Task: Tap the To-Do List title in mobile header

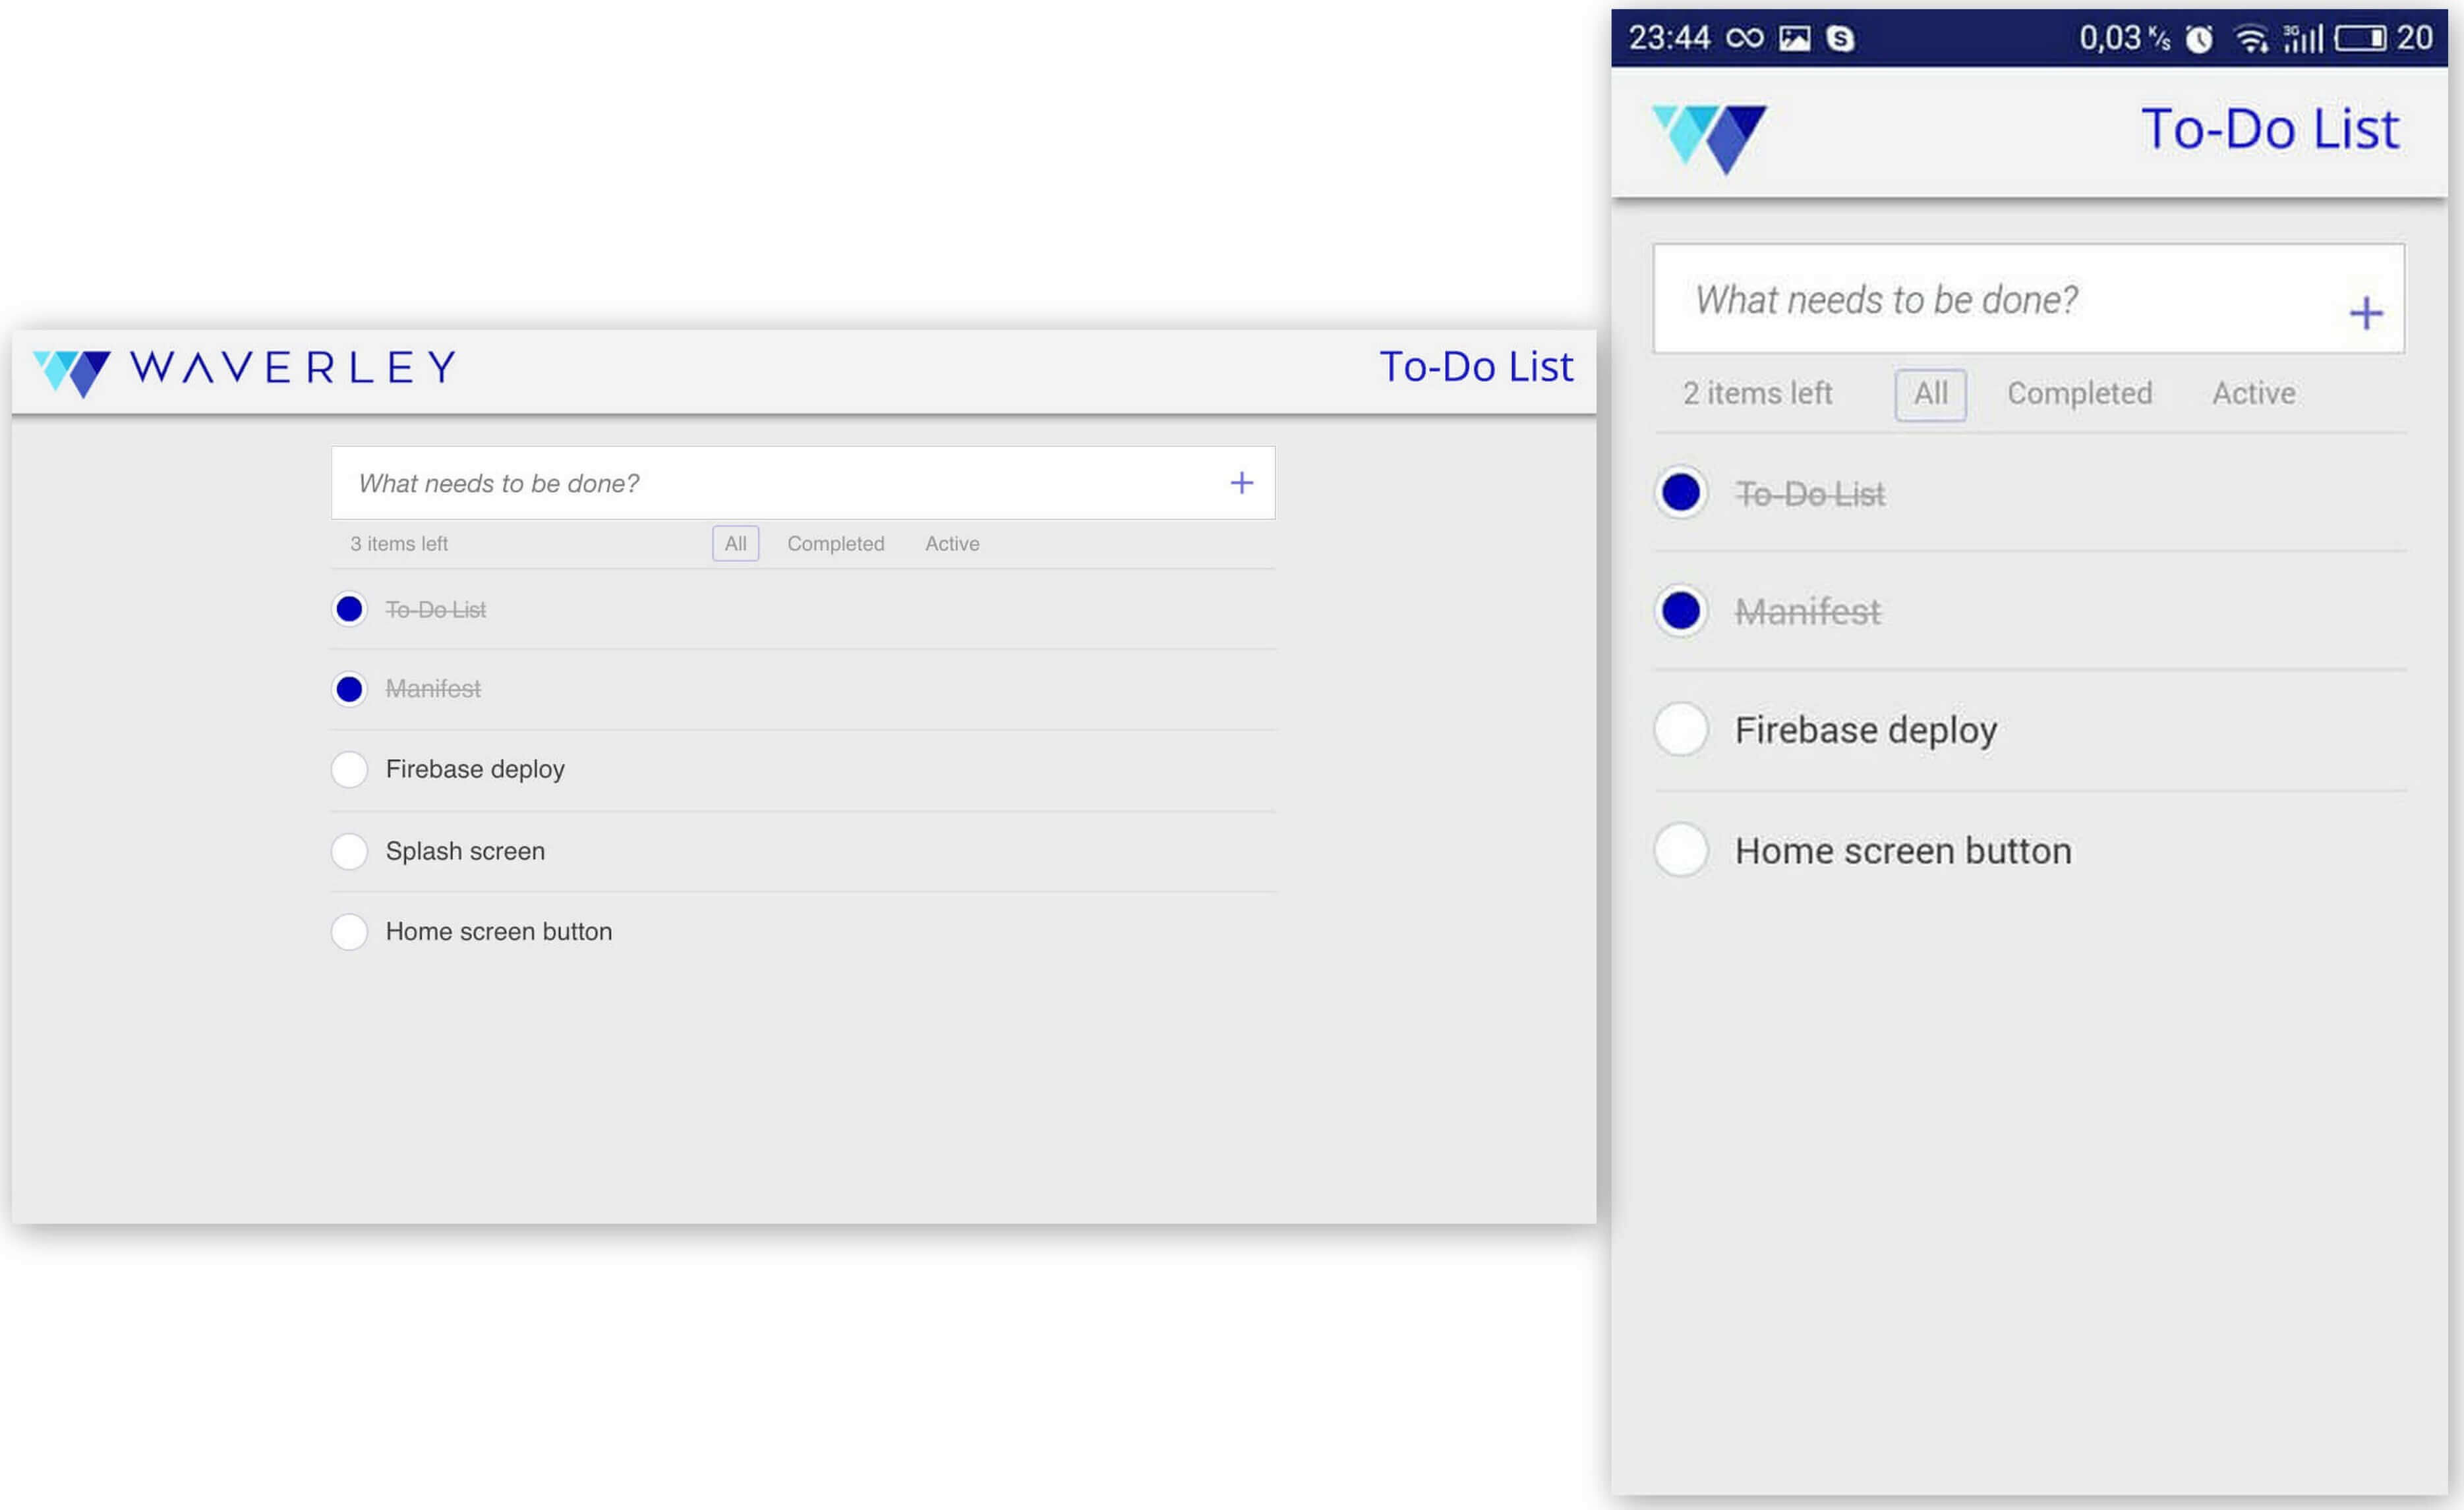Action: click(2270, 129)
